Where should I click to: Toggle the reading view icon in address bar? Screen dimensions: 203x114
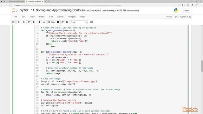pos(179,5)
